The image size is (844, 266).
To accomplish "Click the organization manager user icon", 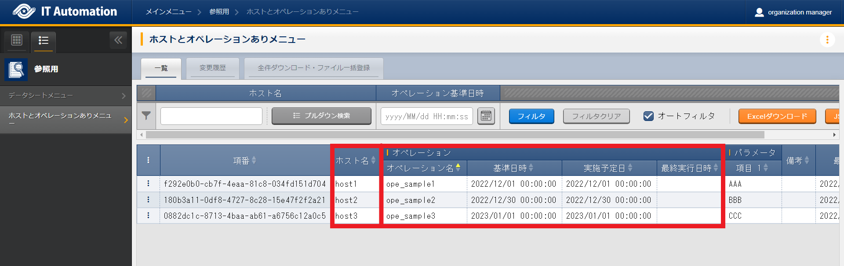I will tap(759, 12).
